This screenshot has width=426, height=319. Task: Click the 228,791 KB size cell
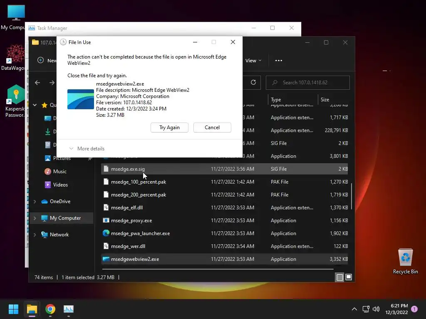(x=336, y=130)
